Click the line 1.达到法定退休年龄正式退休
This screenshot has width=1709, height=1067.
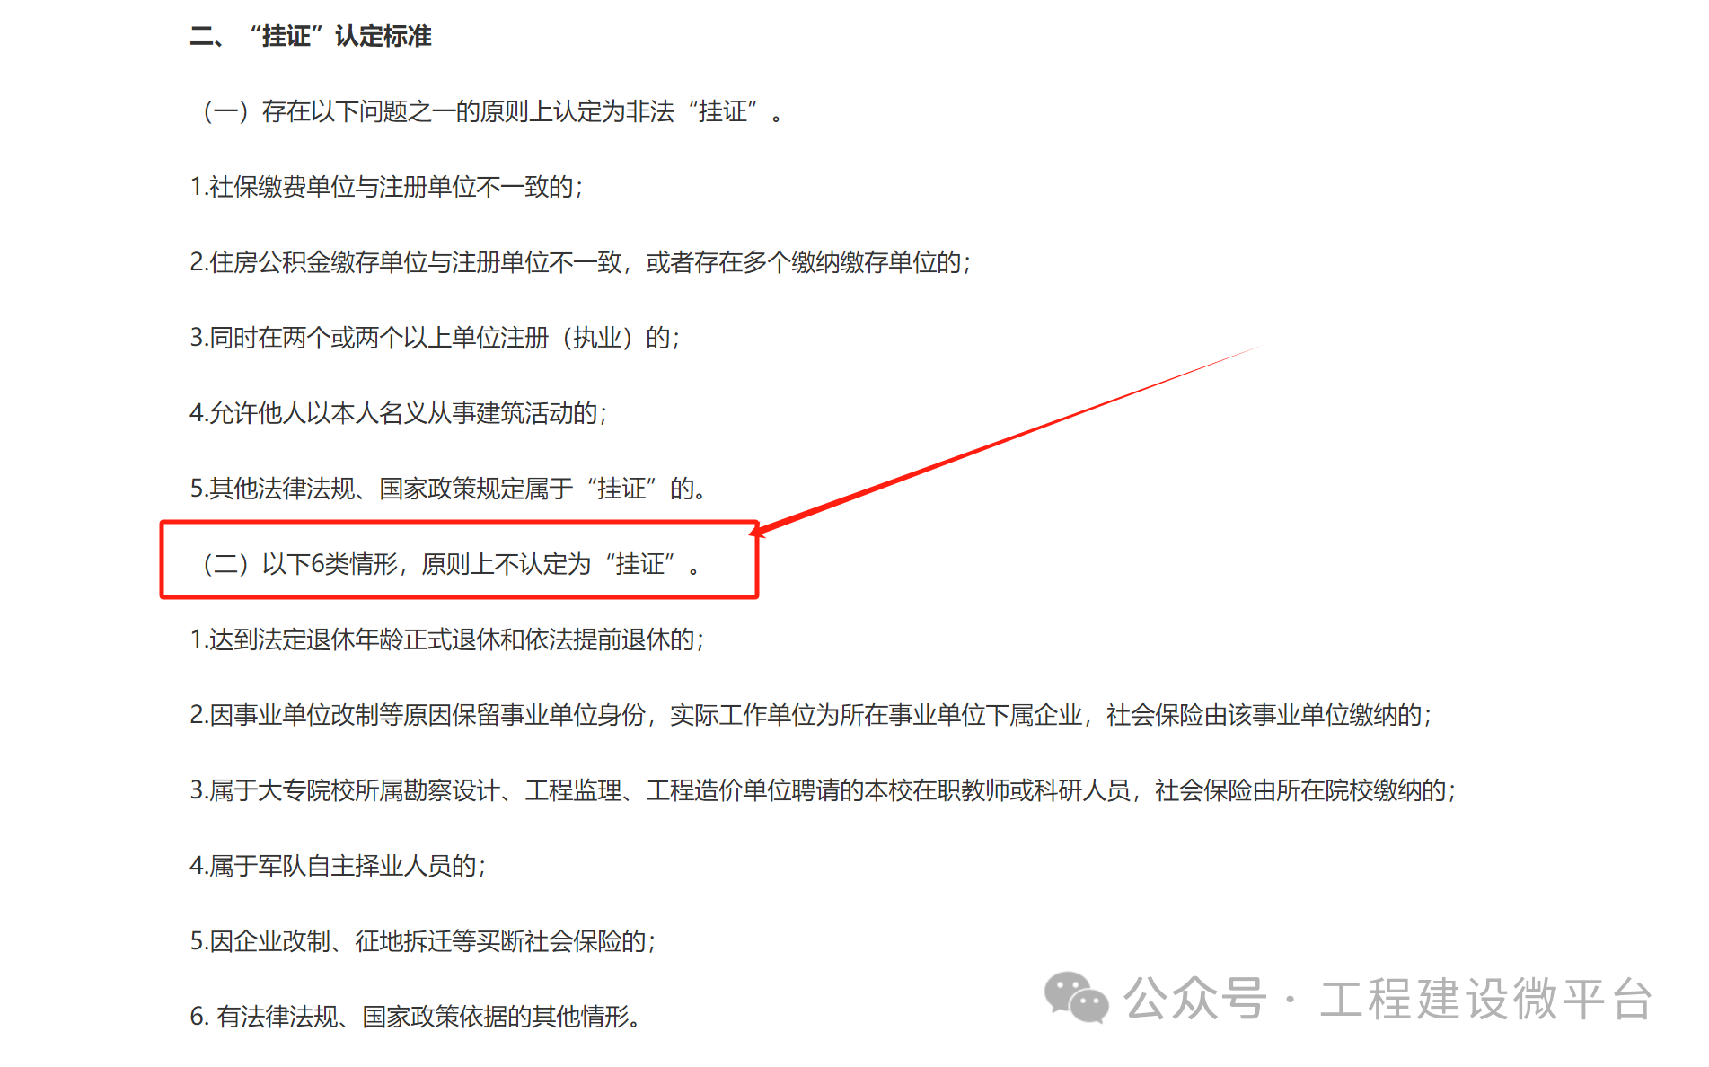click(447, 639)
